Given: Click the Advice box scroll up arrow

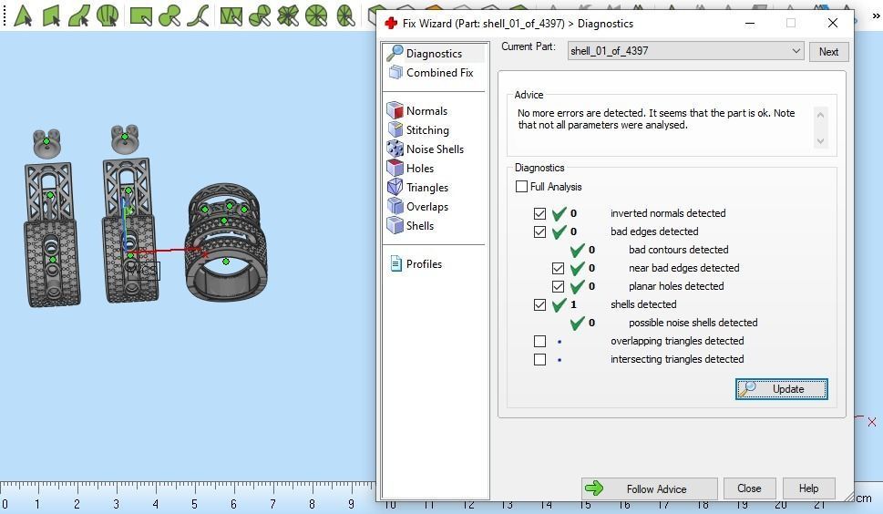Looking at the screenshot, I should [x=820, y=115].
